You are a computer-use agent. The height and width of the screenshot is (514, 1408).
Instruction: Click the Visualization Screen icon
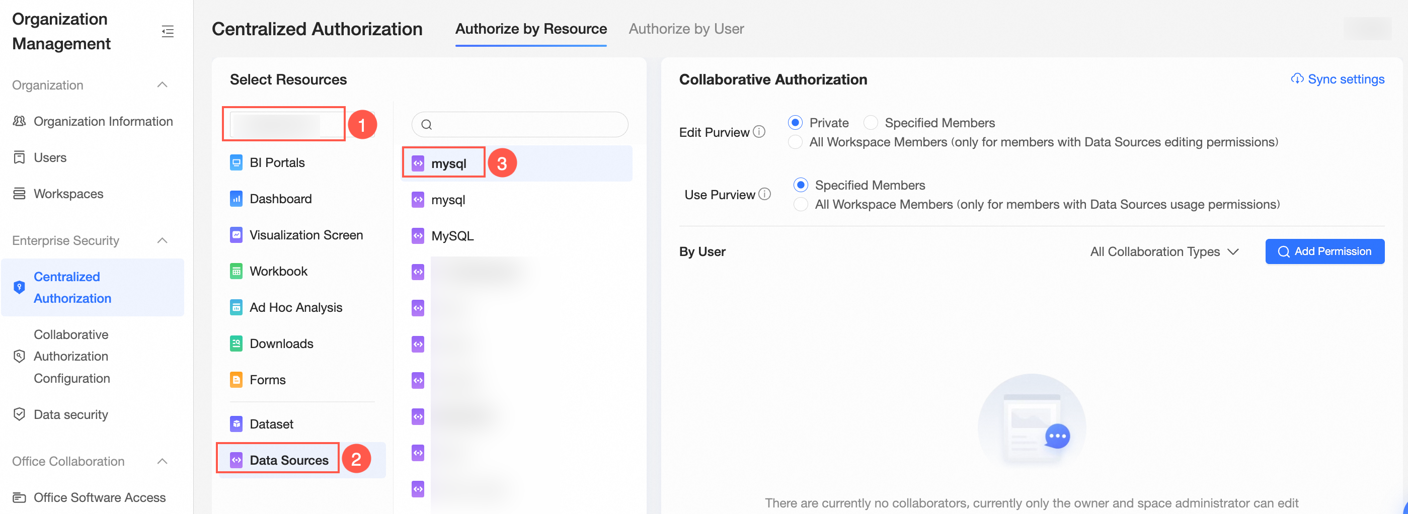[236, 235]
